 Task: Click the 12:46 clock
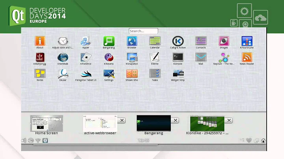tap(144, 141)
